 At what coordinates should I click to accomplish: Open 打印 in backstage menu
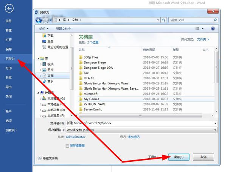(9, 68)
